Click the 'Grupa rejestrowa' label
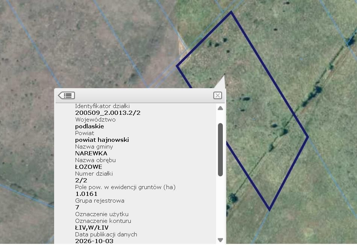357x245 pixels. (100, 201)
